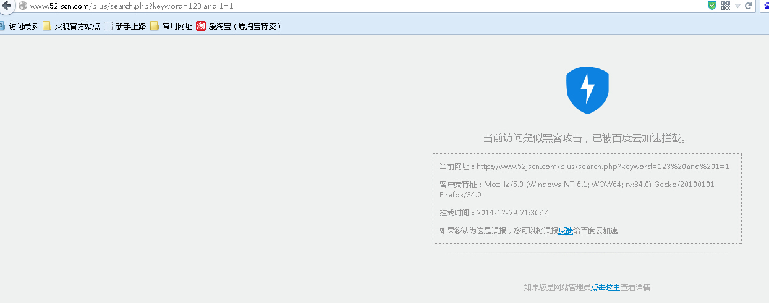Click the 反馈 feedback link
769x303 pixels.
point(566,231)
